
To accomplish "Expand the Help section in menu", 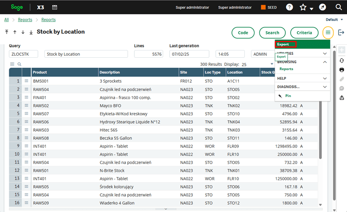I will (x=325, y=78).
